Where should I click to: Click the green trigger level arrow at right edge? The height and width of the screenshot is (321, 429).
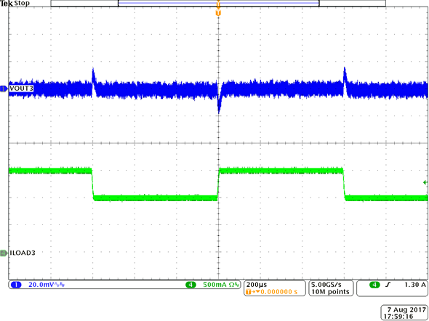(x=425, y=182)
